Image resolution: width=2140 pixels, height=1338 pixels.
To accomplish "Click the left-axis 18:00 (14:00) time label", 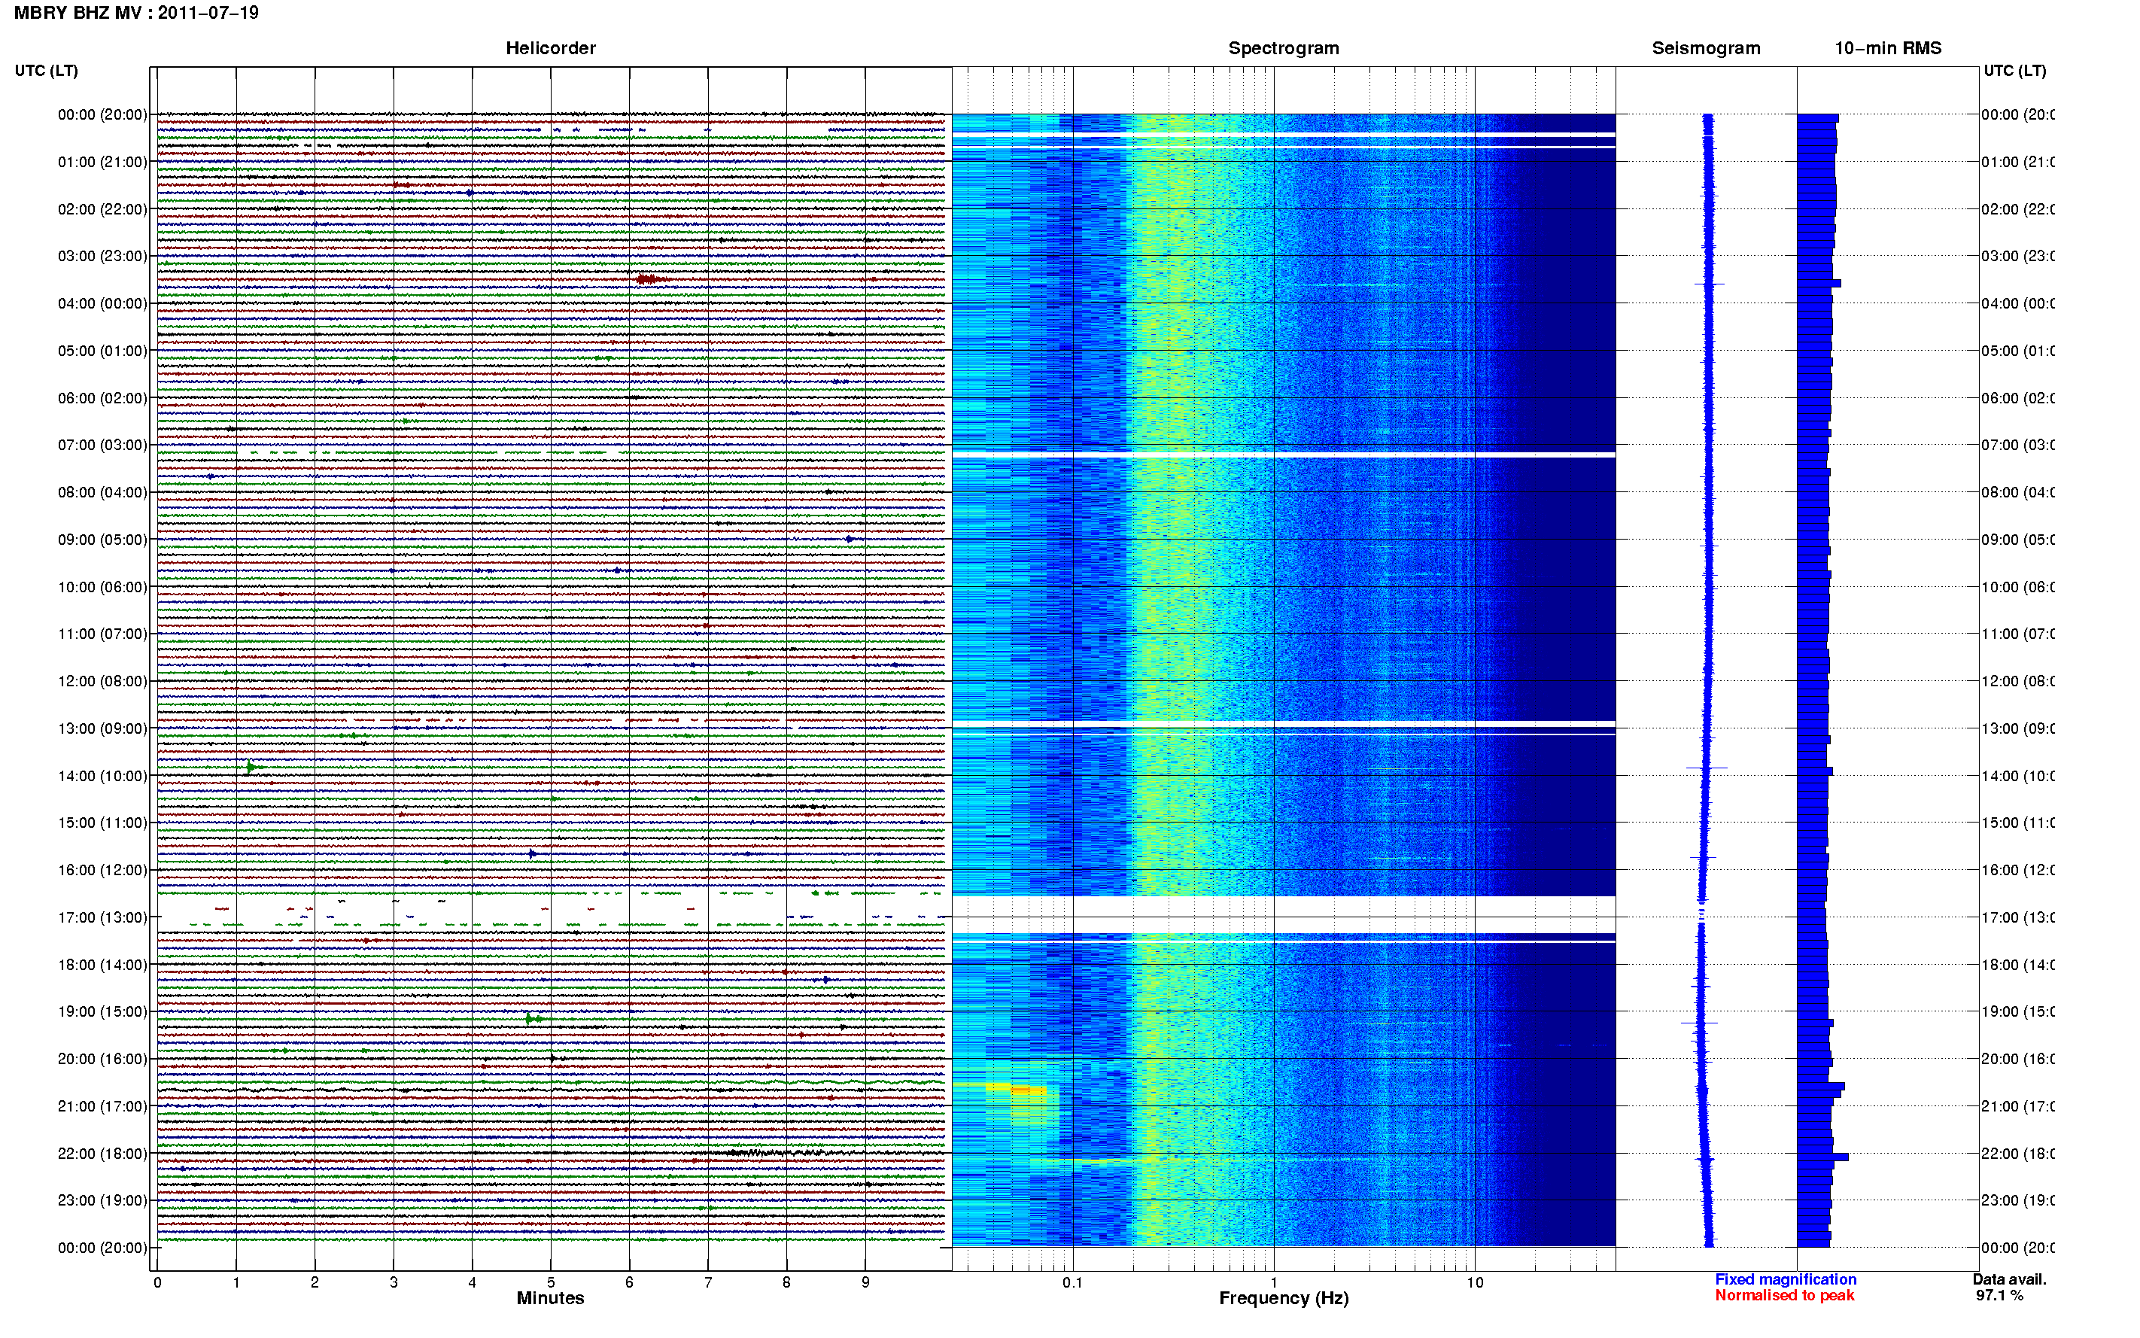I will click(102, 965).
